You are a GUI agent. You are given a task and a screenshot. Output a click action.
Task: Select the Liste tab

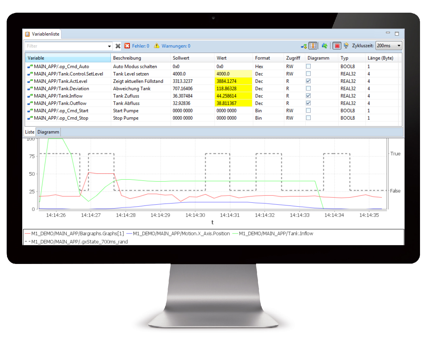point(30,132)
